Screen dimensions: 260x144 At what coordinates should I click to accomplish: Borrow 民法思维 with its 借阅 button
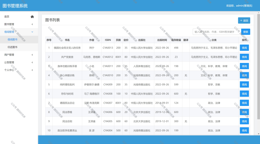coord(244,112)
